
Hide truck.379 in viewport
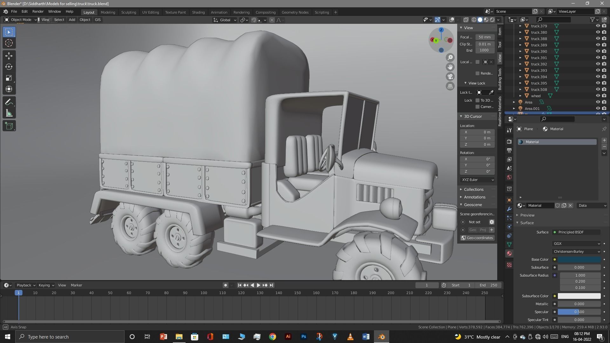point(598,26)
